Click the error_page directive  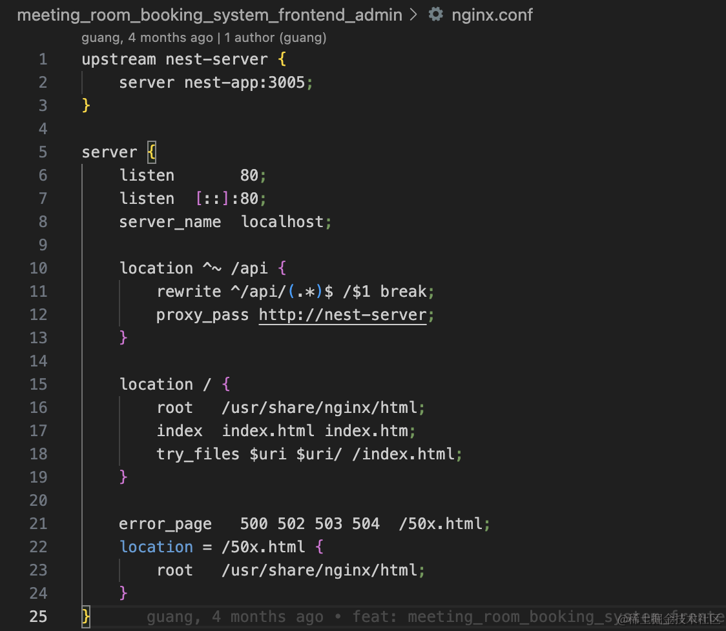point(165,524)
